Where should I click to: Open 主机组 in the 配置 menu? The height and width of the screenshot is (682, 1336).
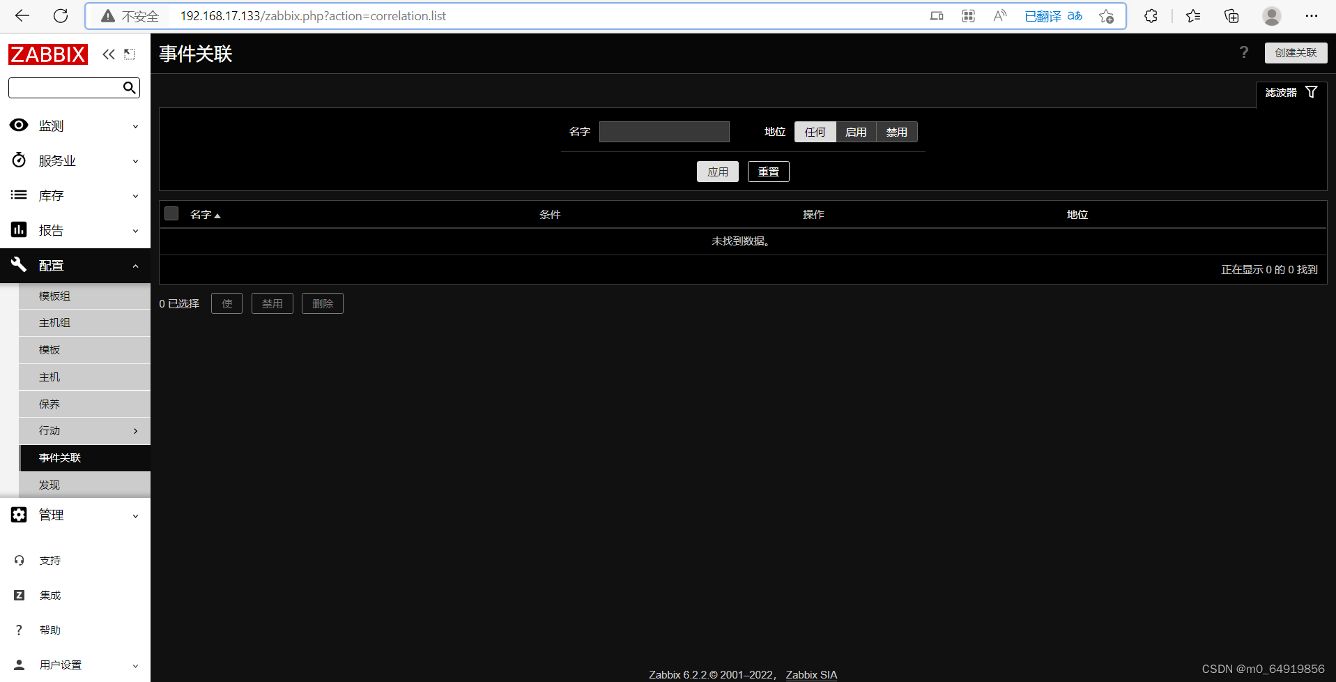tap(85, 323)
